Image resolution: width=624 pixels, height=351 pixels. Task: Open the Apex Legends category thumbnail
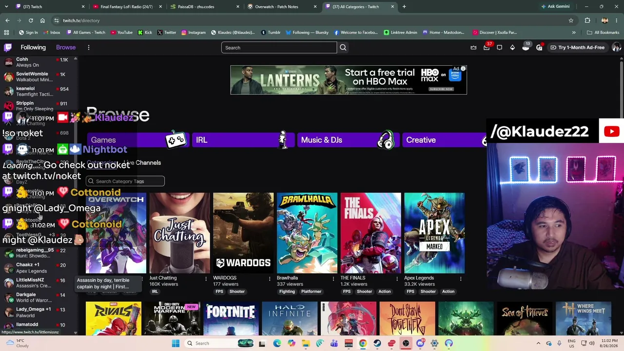(434, 233)
